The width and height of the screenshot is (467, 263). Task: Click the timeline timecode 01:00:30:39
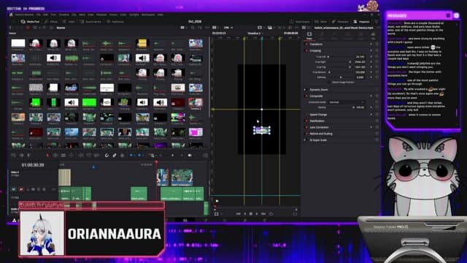[33, 165]
